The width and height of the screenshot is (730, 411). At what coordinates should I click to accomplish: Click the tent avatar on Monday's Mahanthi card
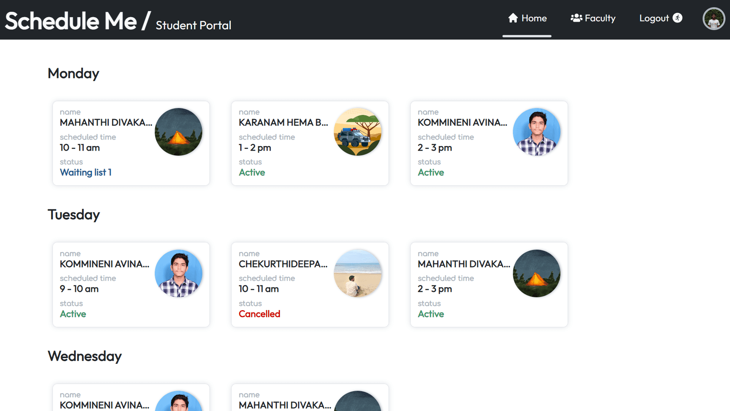(x=178, y=132)
